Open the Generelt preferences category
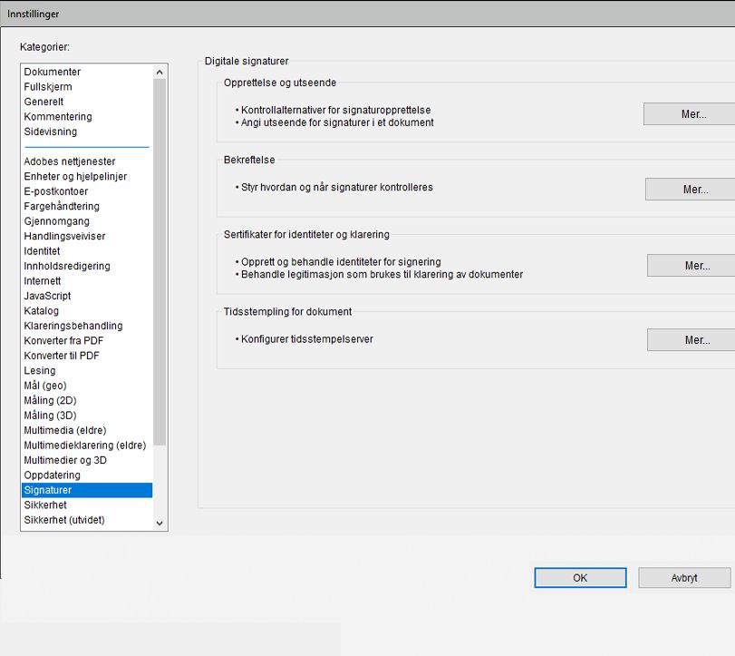Screen dimensions: 735x656 (x=44, y=102)
